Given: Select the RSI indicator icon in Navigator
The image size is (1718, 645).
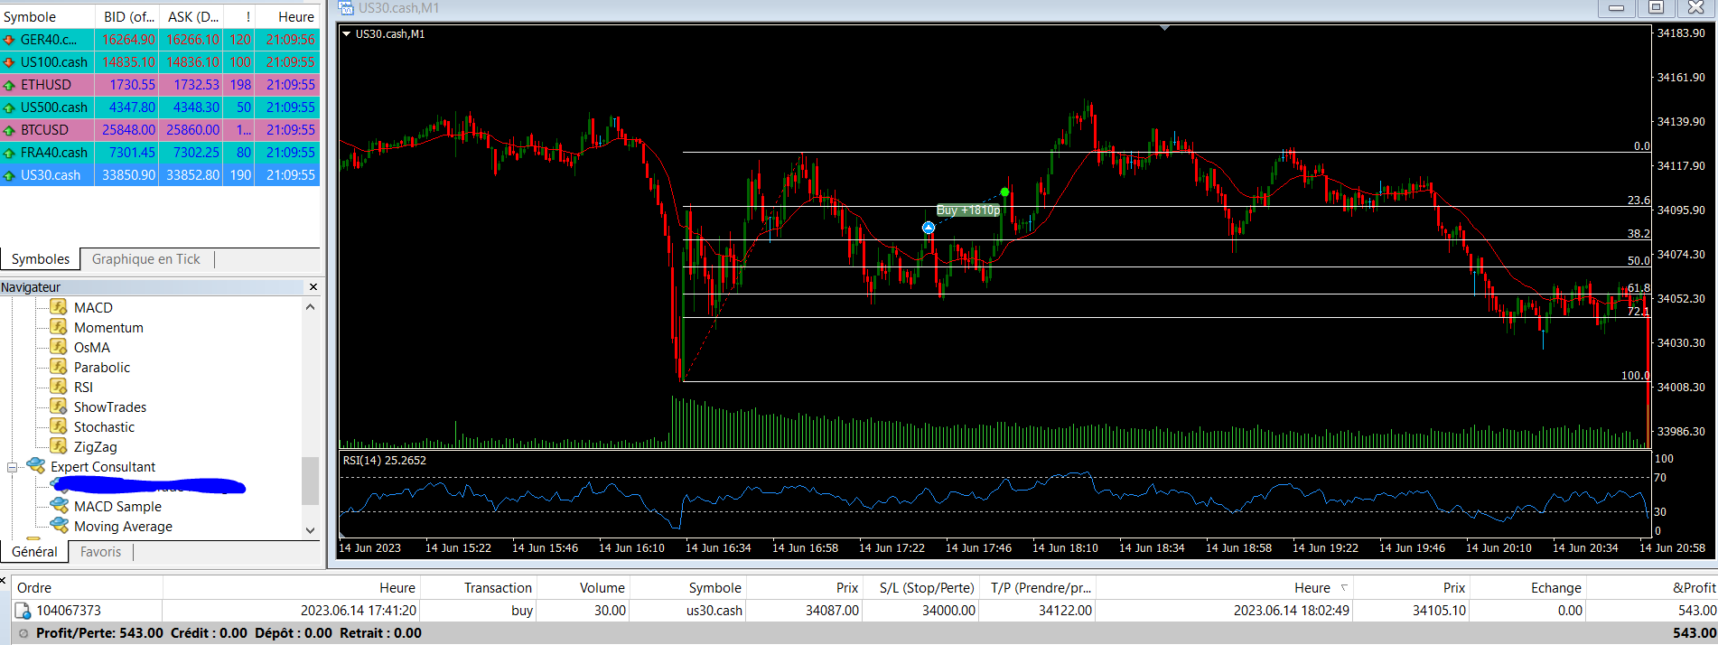Looking at the screenshot, I should tap(59, 387).
